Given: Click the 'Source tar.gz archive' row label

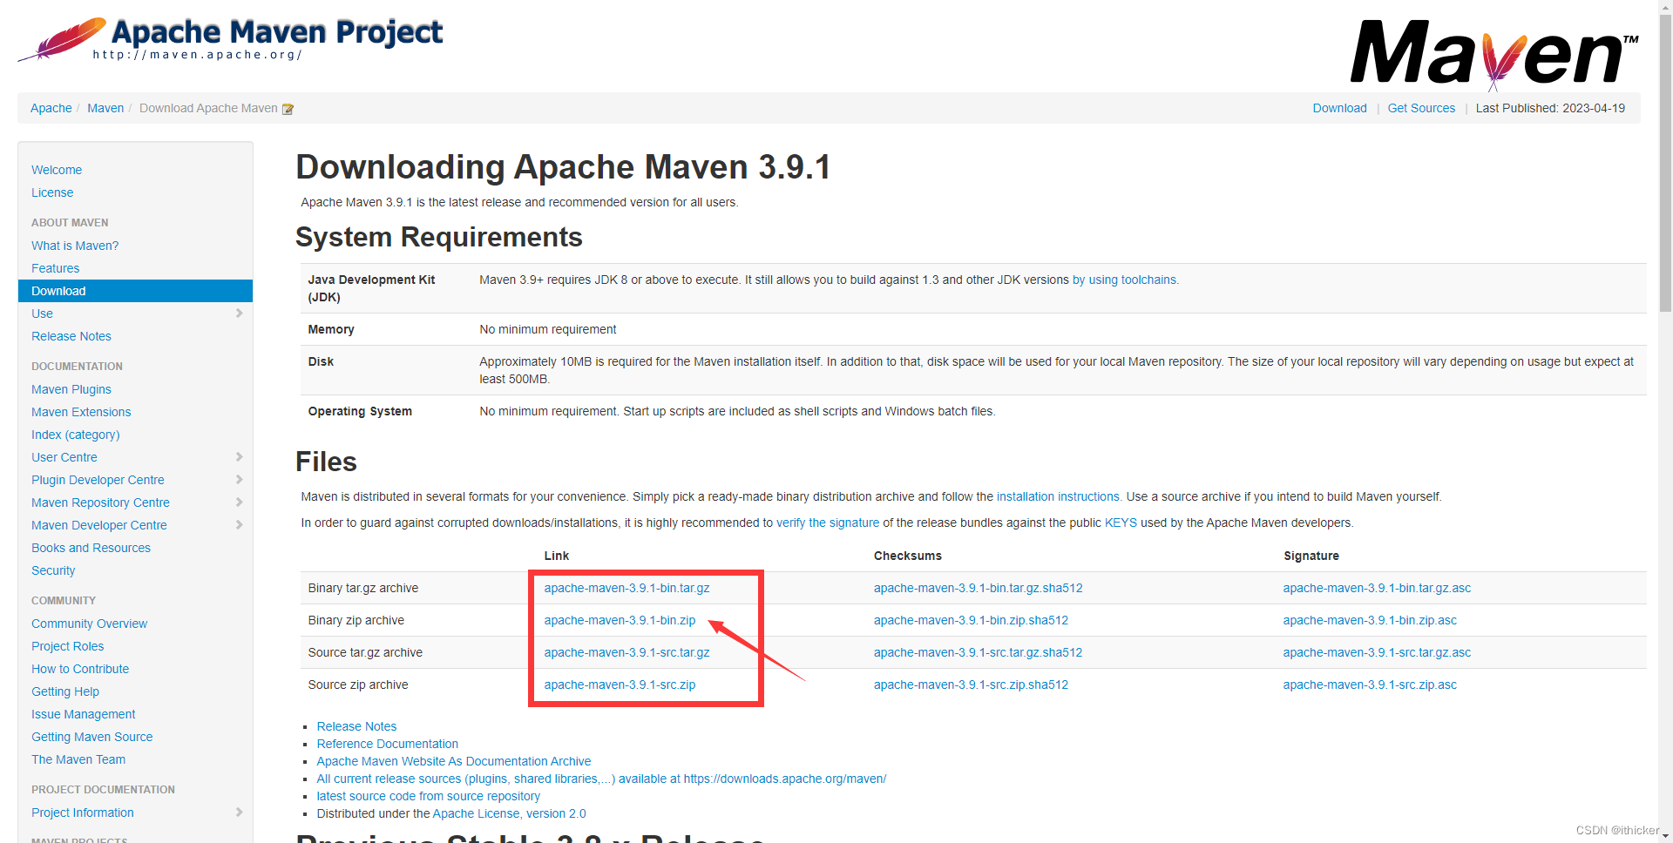Looking at the screenshot, I should 365,652.
